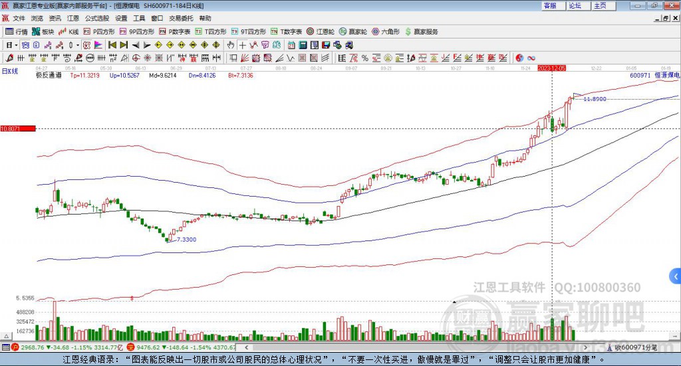The width and height of the screenshot is (681, 366).
Task: Click the 收600971分笔 status bar entry
Action: tap(636, 347)
